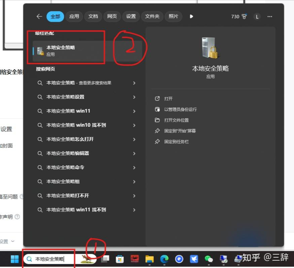
Task: Switch to the 应用 filter tab
Action: (74, 16)
